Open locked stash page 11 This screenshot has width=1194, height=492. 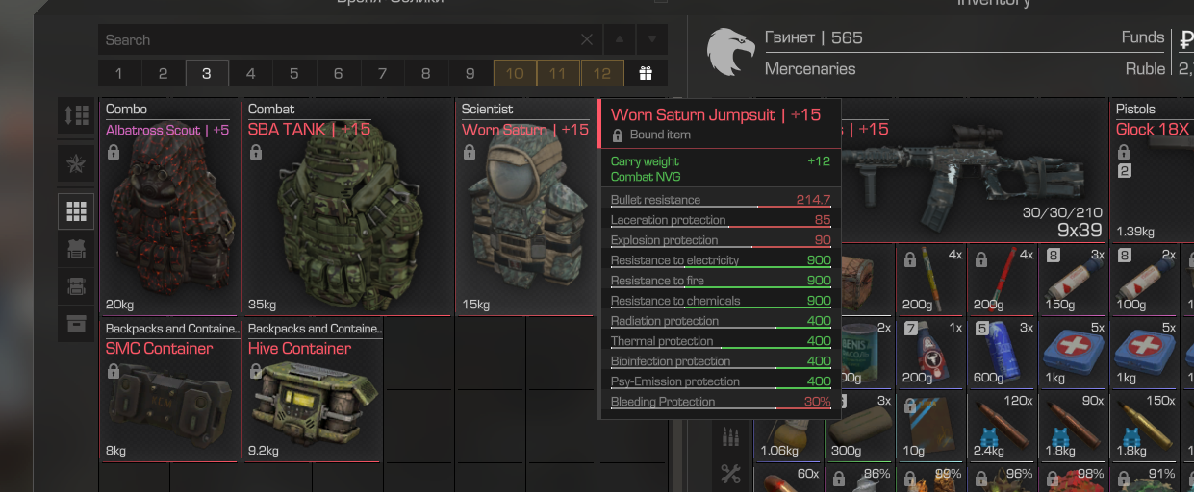point(558,73)
